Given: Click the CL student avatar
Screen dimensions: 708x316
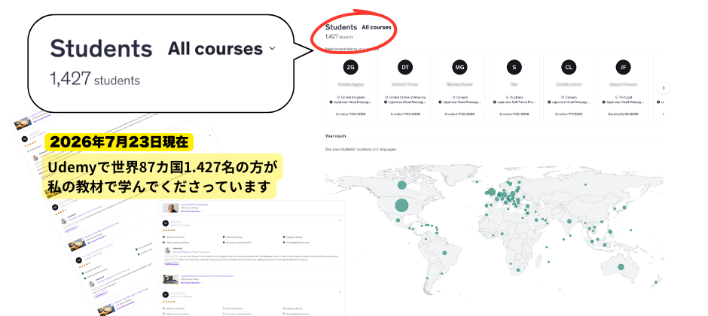Looking at the screenshot, I should [569, 67].
